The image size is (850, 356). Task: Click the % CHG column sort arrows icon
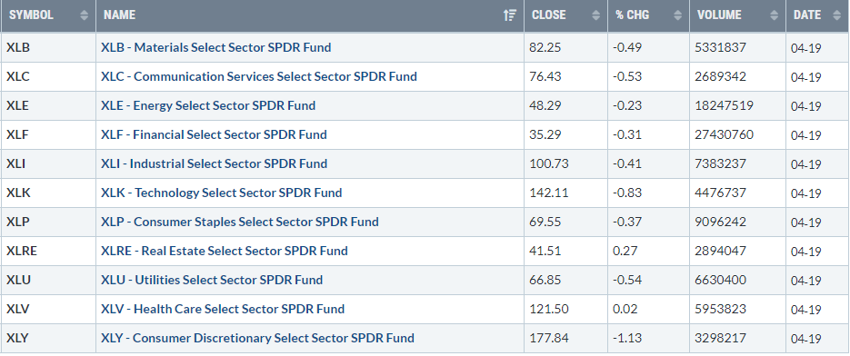tap(677, 15)
